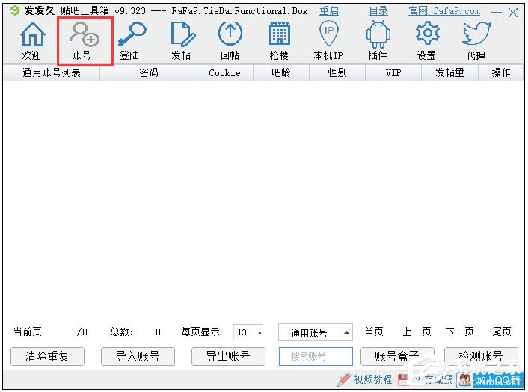This screenshot has width=528, height=392.
Task: Go to 下一页 next page
Action: click(459, 332)
